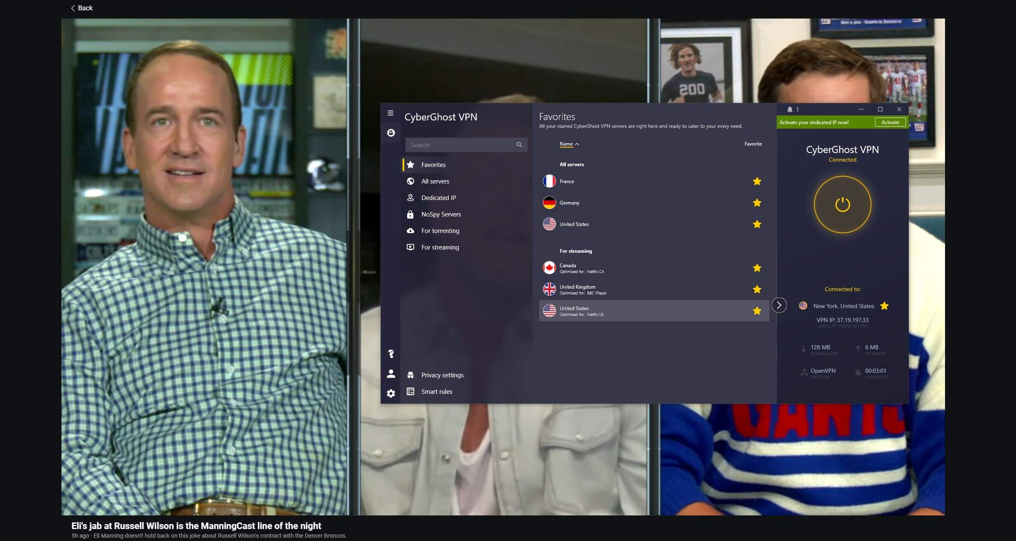Click the 128 MB downloaded stat
Screen dimensions: 1016x541
click(820, 347)
